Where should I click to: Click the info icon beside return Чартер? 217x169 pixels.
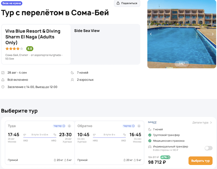135,126
